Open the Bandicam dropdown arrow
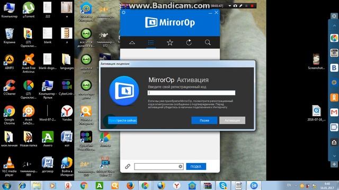Image resolution: width=339 pixels, height=190 pixels. (229, 6)
